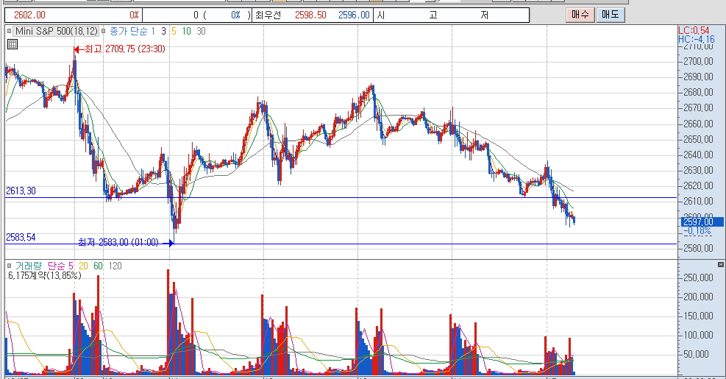Toggle the 120-period volume moving average
The height and width of the screenshot is (379, 726).
pyautogui.click(x=115, y=265)
